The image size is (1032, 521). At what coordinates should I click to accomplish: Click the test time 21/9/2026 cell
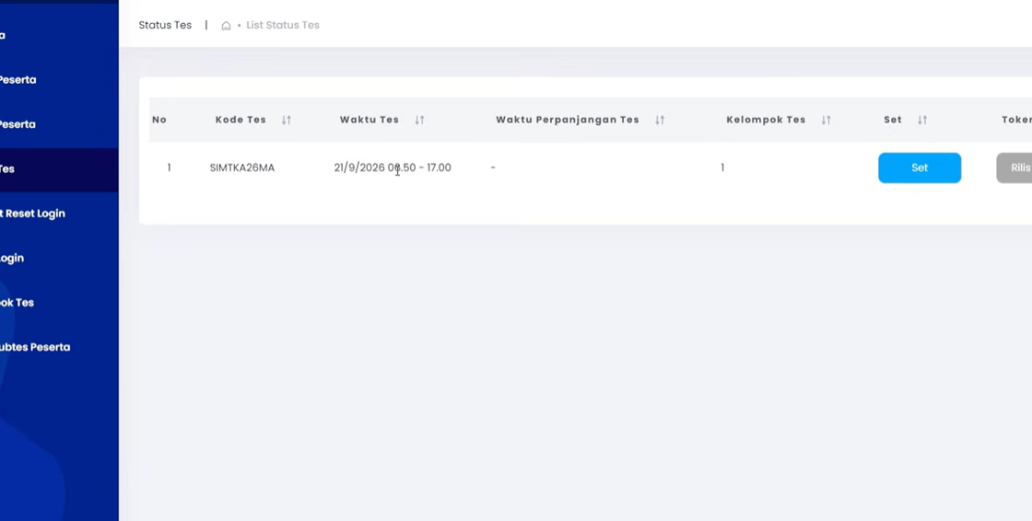[x=393, y=168]
